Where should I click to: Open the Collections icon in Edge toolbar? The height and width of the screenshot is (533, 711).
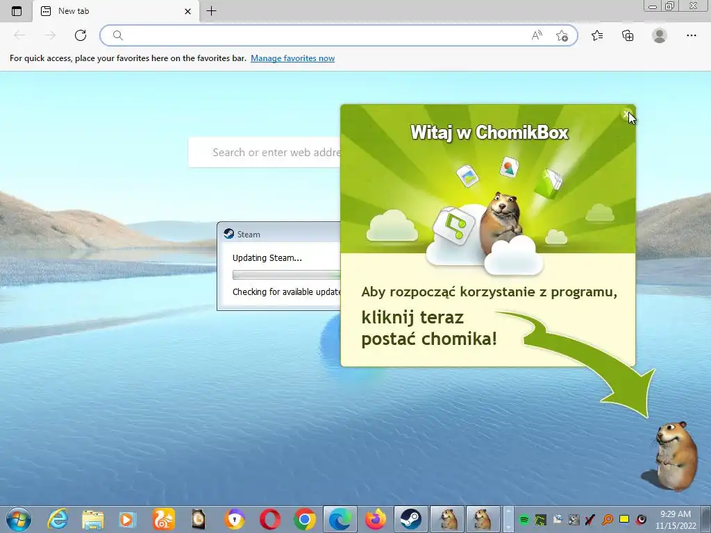pos(628,35)
